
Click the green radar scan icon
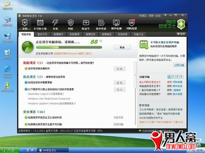27,47
